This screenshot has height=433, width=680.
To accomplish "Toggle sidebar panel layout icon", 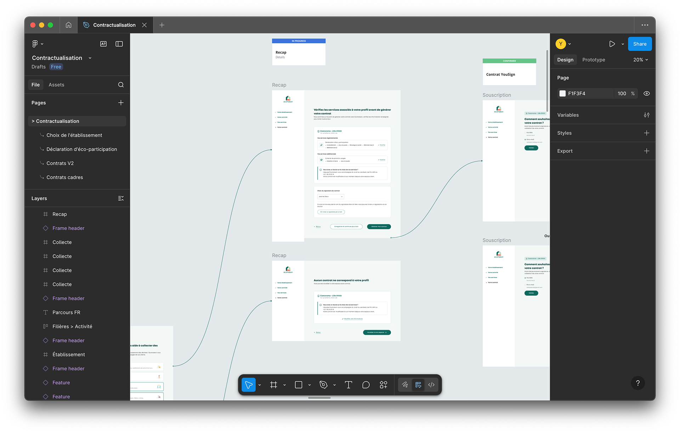I will click(x=119, y=44).
